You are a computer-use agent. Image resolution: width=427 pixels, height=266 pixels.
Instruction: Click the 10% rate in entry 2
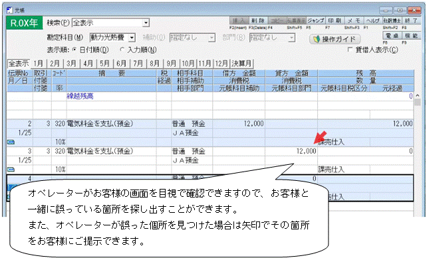pos(60,142)
